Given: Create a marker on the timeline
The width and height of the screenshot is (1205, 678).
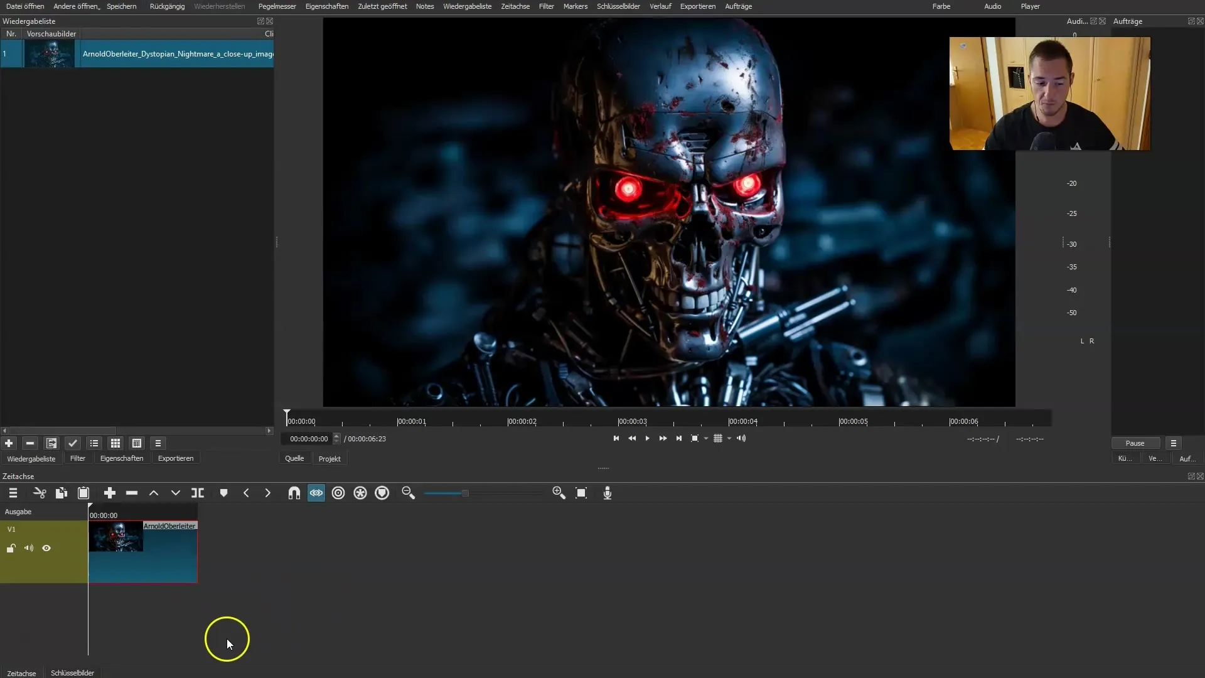Looking at the screenshot, I should 223,493.
